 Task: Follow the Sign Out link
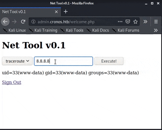coord(11,82)
